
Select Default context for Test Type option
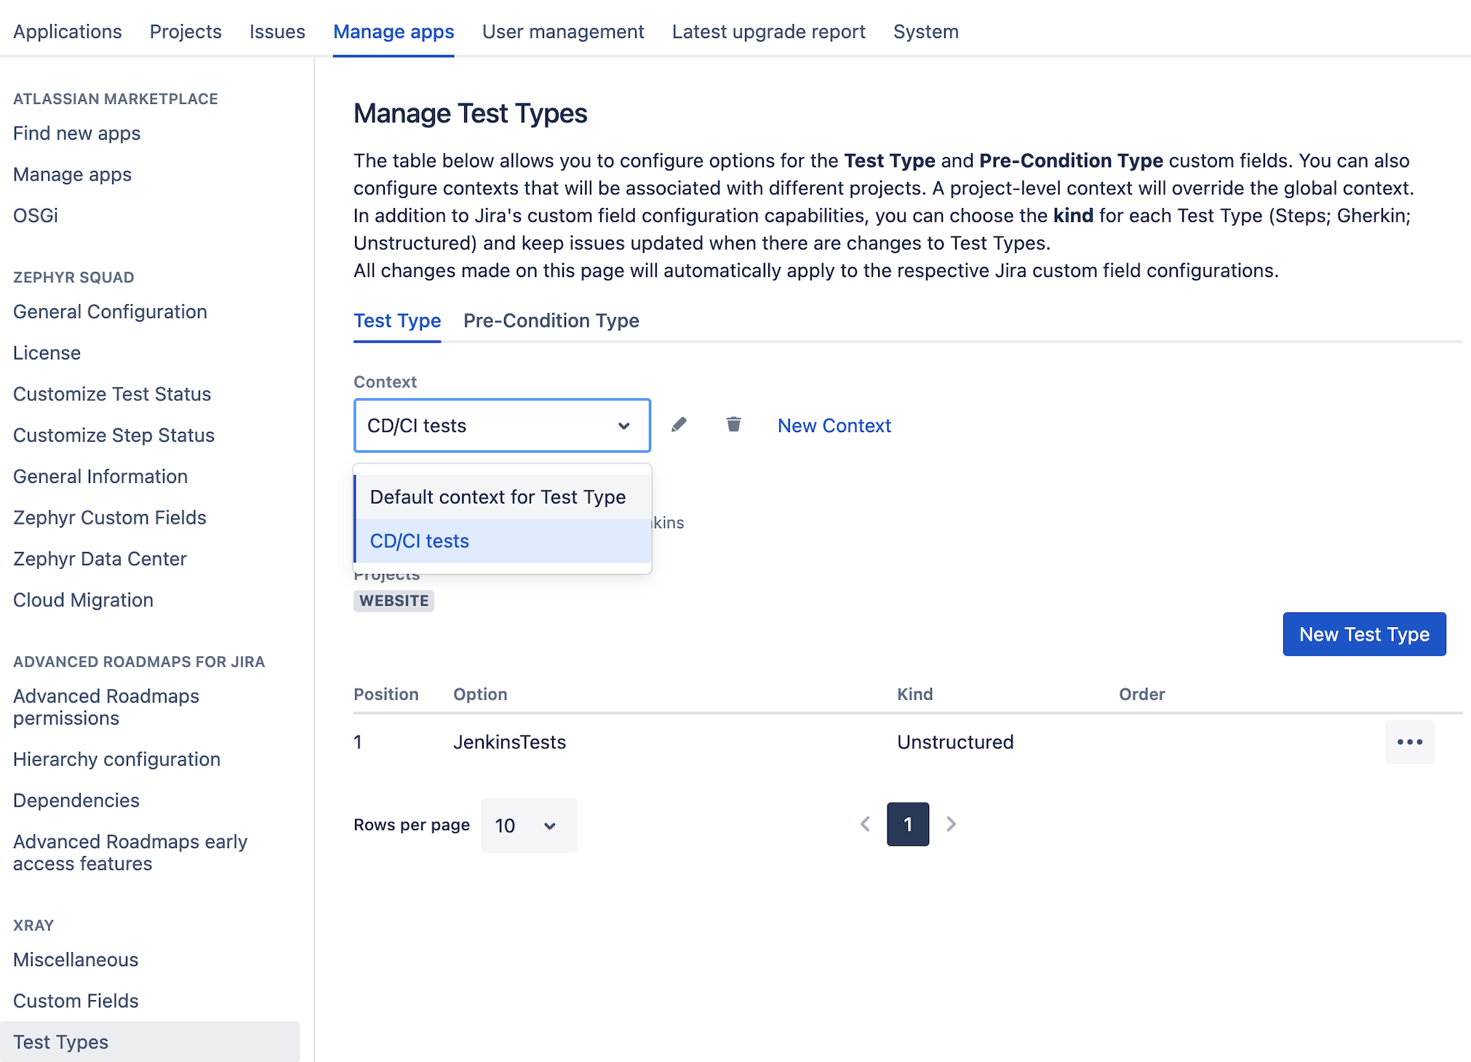click(502, 497)
